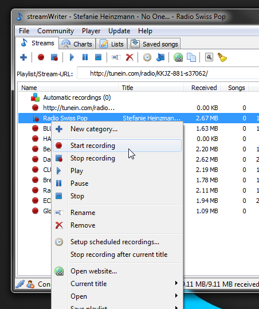Image resolution: width=259 pixels, height=309 pixels.
Task: Expand the Open submenu
Action: pyautogui.click(x=117, y=296)
